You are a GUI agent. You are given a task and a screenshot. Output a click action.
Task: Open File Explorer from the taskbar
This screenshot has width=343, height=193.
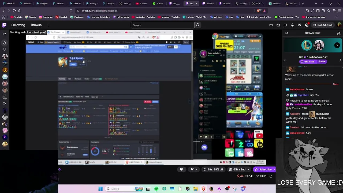(x=196, y=189)
